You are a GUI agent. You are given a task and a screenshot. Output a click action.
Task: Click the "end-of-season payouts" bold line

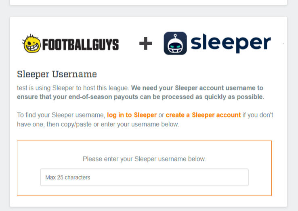[x=140, y=97]
